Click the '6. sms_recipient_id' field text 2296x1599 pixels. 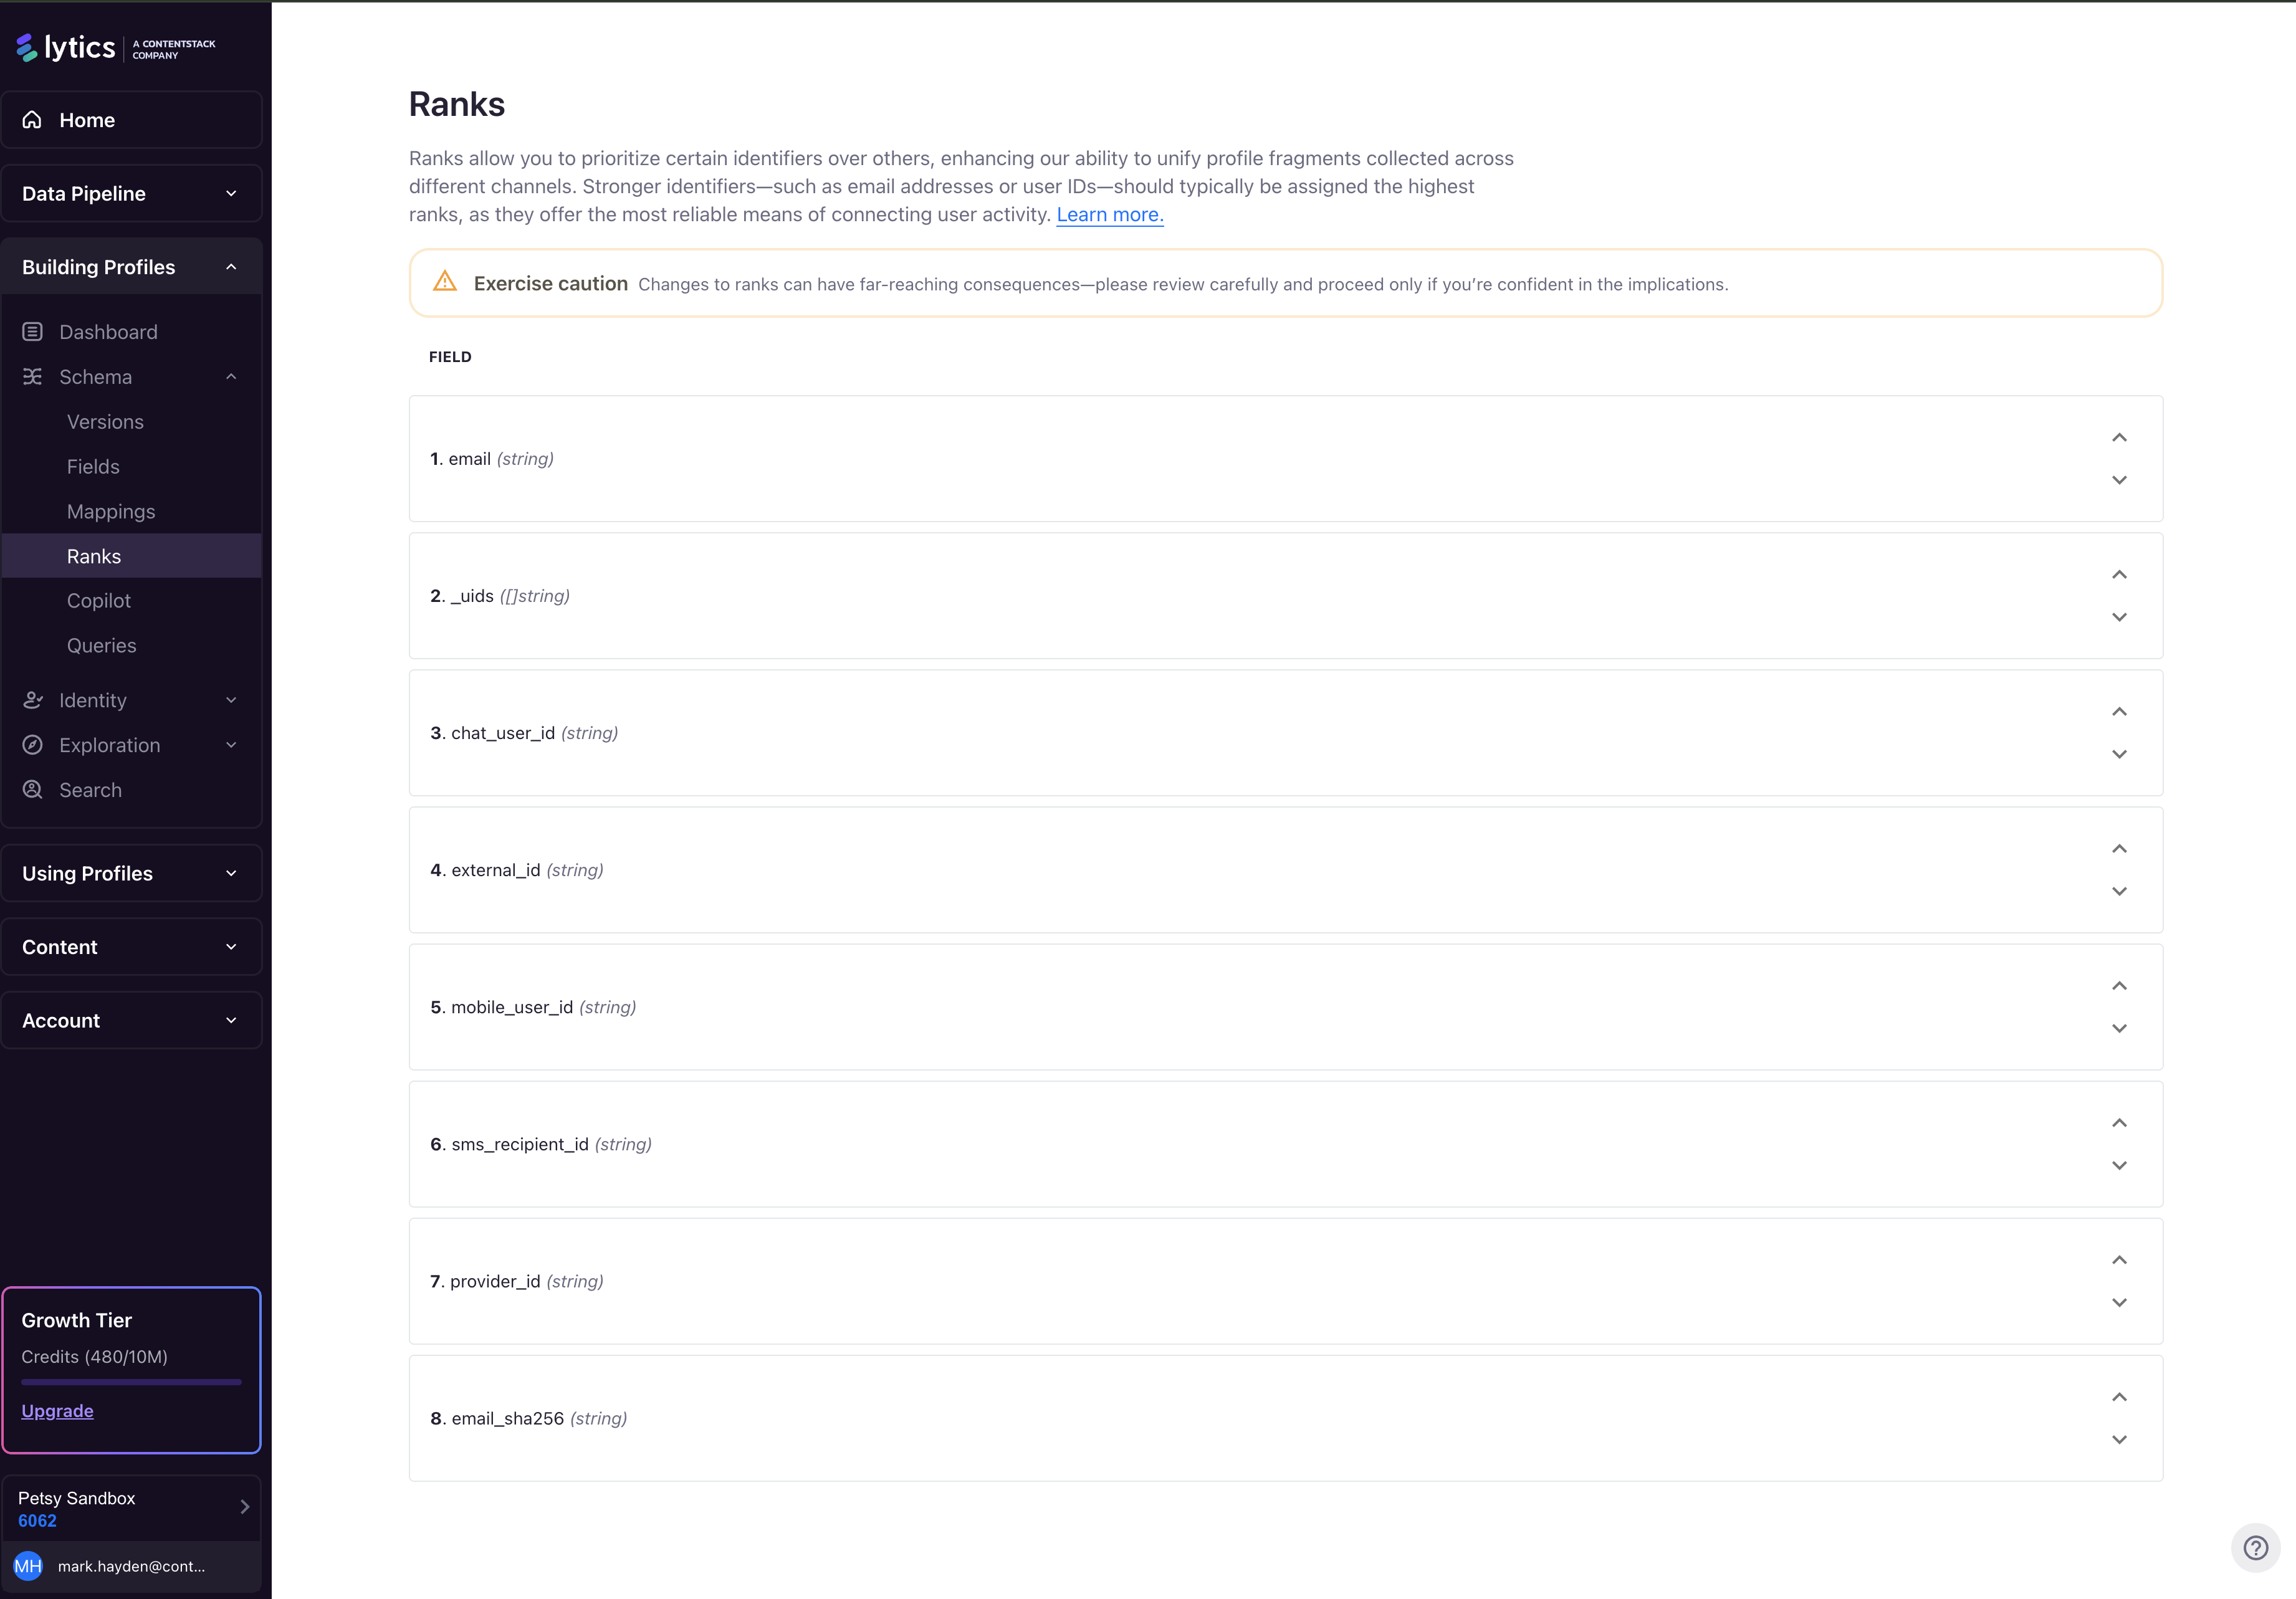(509, 1144)
